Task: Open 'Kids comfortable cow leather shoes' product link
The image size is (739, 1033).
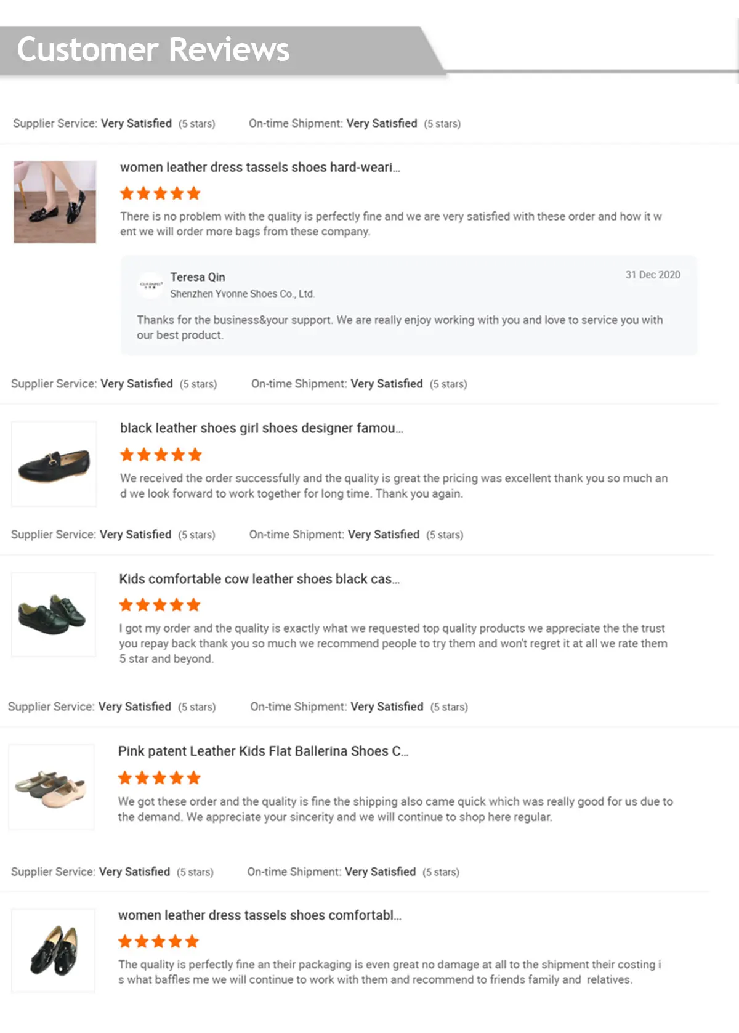Action: (x=259, y=579)
